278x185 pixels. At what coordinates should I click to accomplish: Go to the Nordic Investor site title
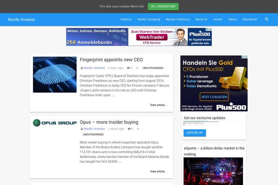point(21,19)
